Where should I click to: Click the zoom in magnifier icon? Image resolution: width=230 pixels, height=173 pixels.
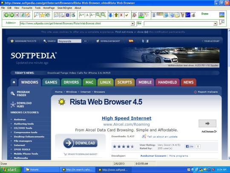[98, 15]
